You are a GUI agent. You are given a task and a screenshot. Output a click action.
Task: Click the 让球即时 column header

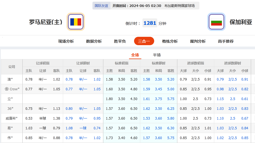pos(83,63)
